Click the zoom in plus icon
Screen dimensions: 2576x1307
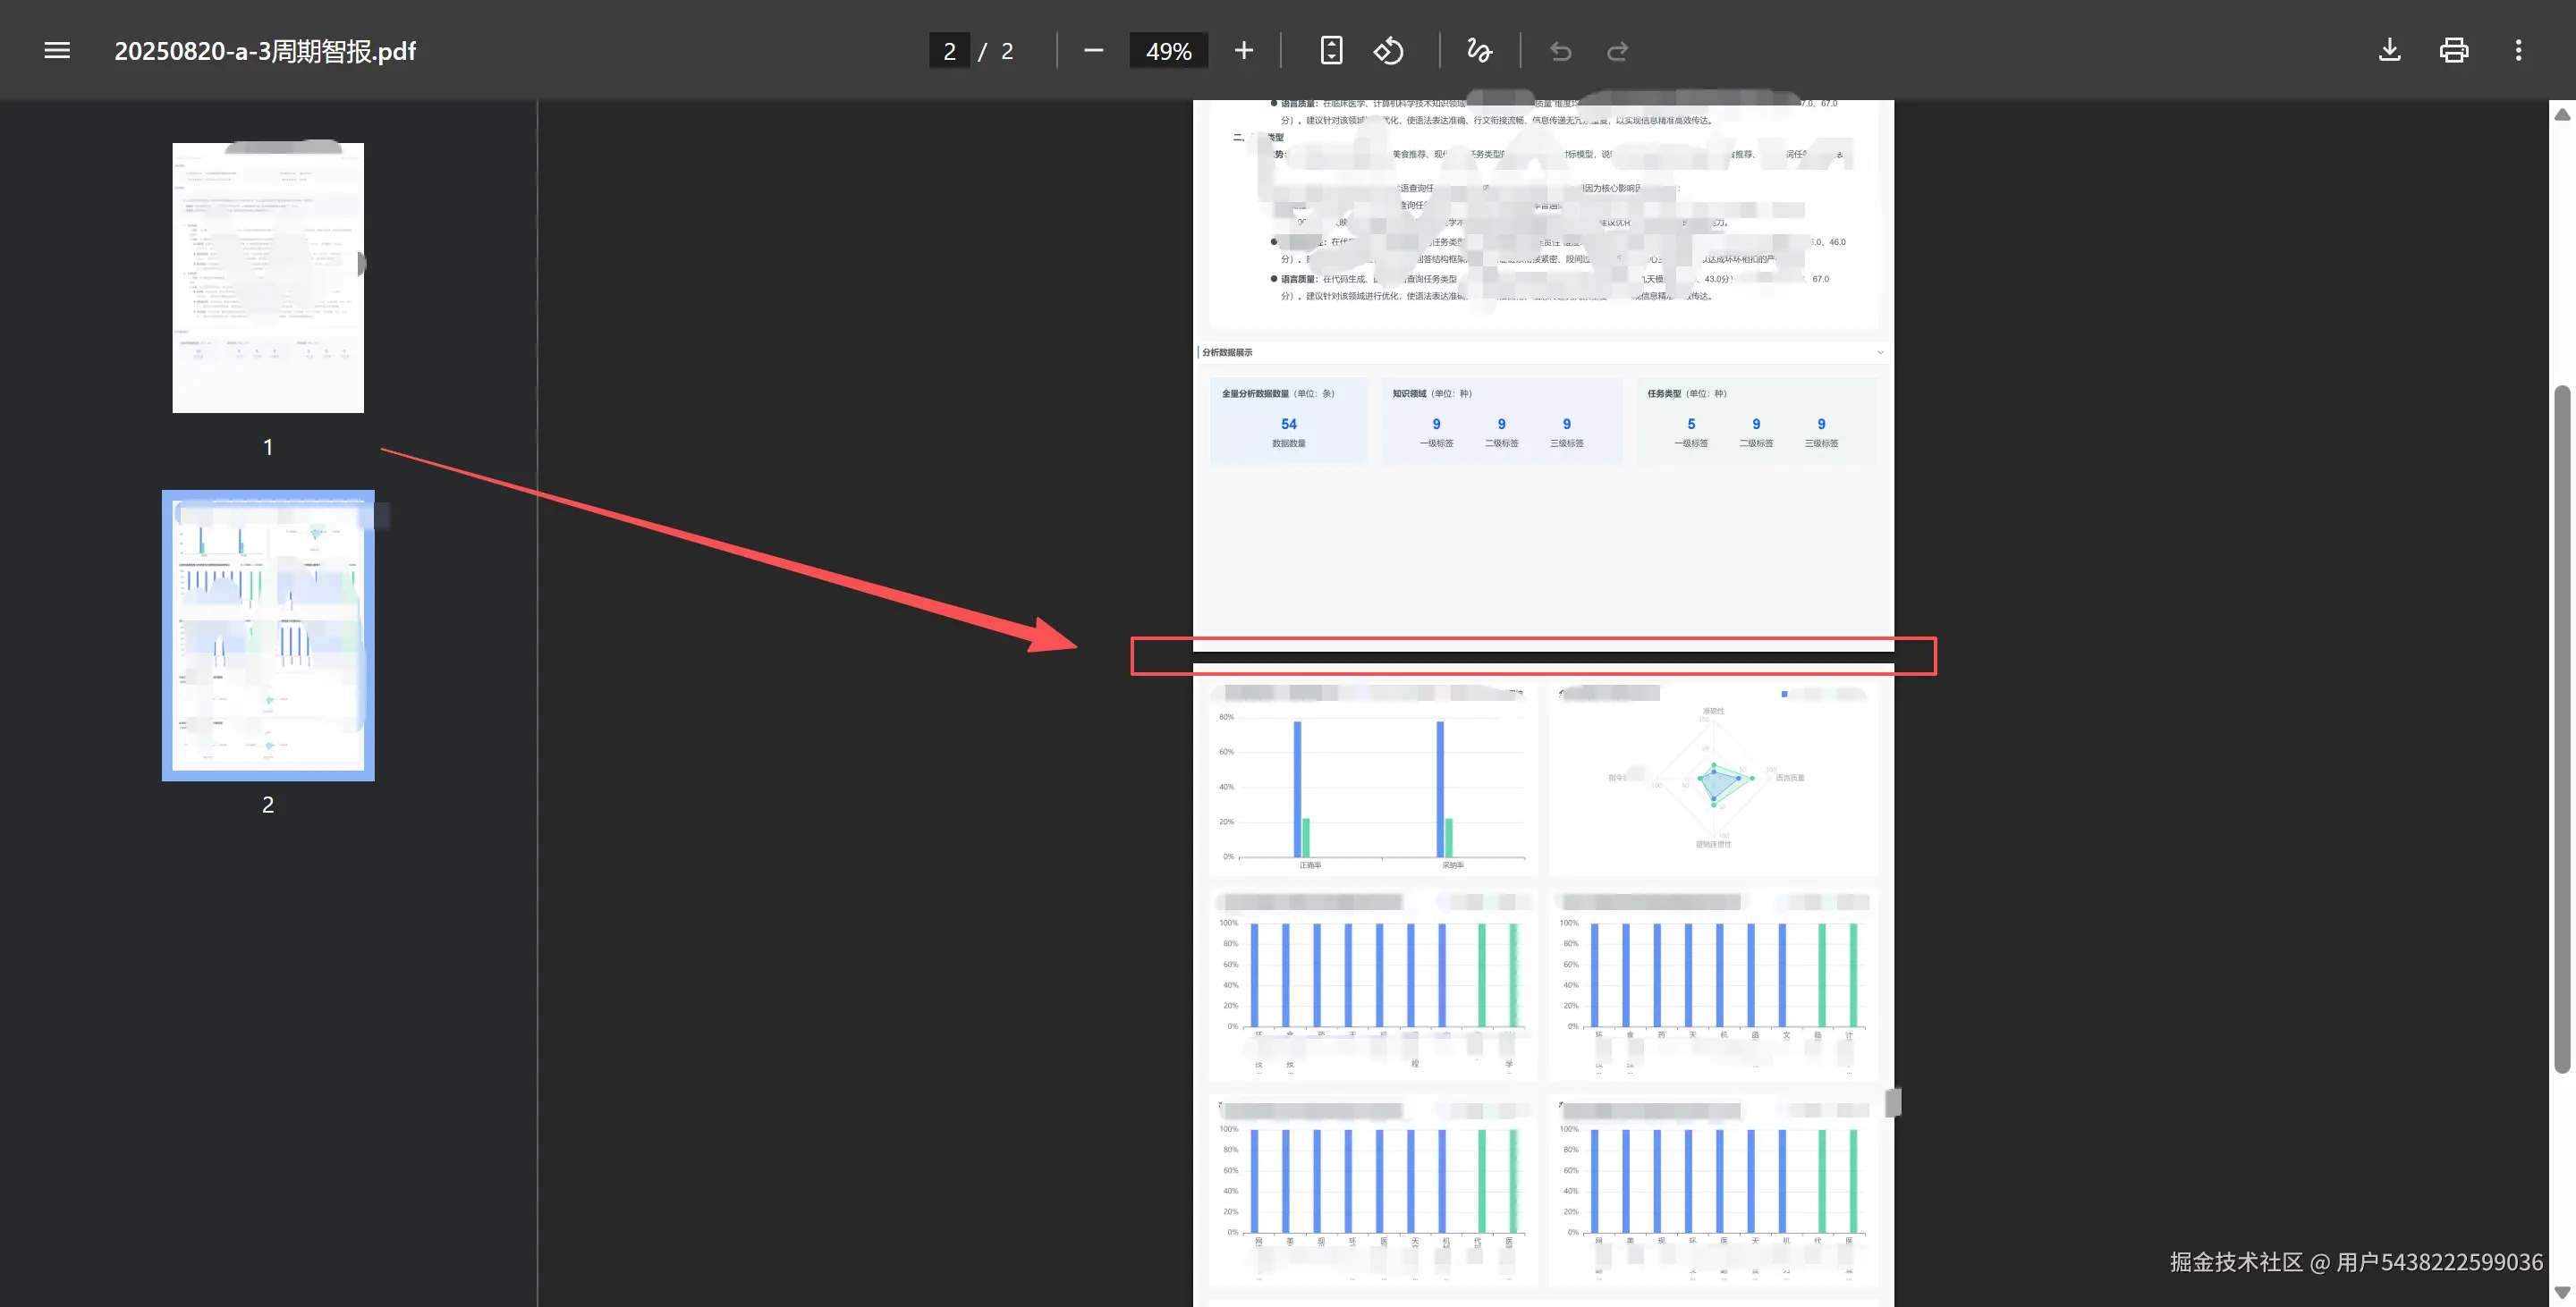(x=1243, y=50)
